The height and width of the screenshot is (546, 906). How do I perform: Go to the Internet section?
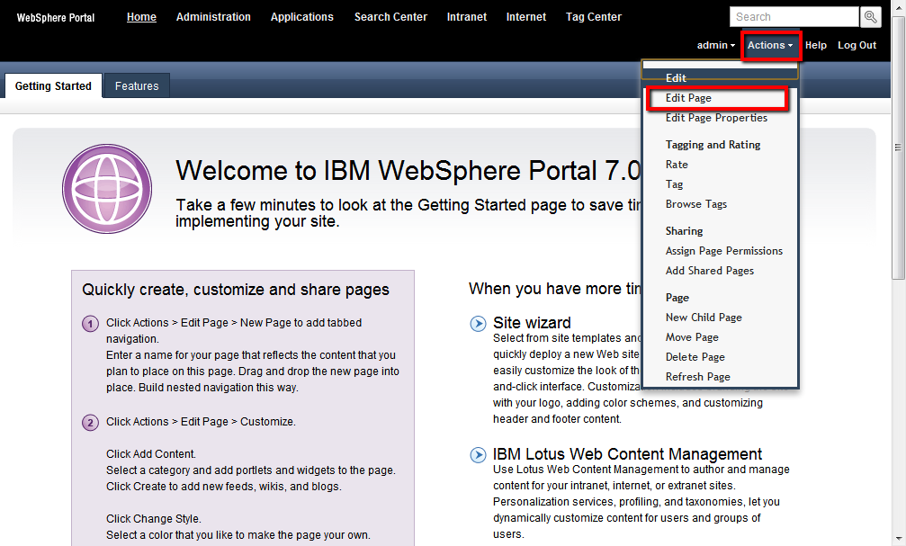click(x=526, y=17)
